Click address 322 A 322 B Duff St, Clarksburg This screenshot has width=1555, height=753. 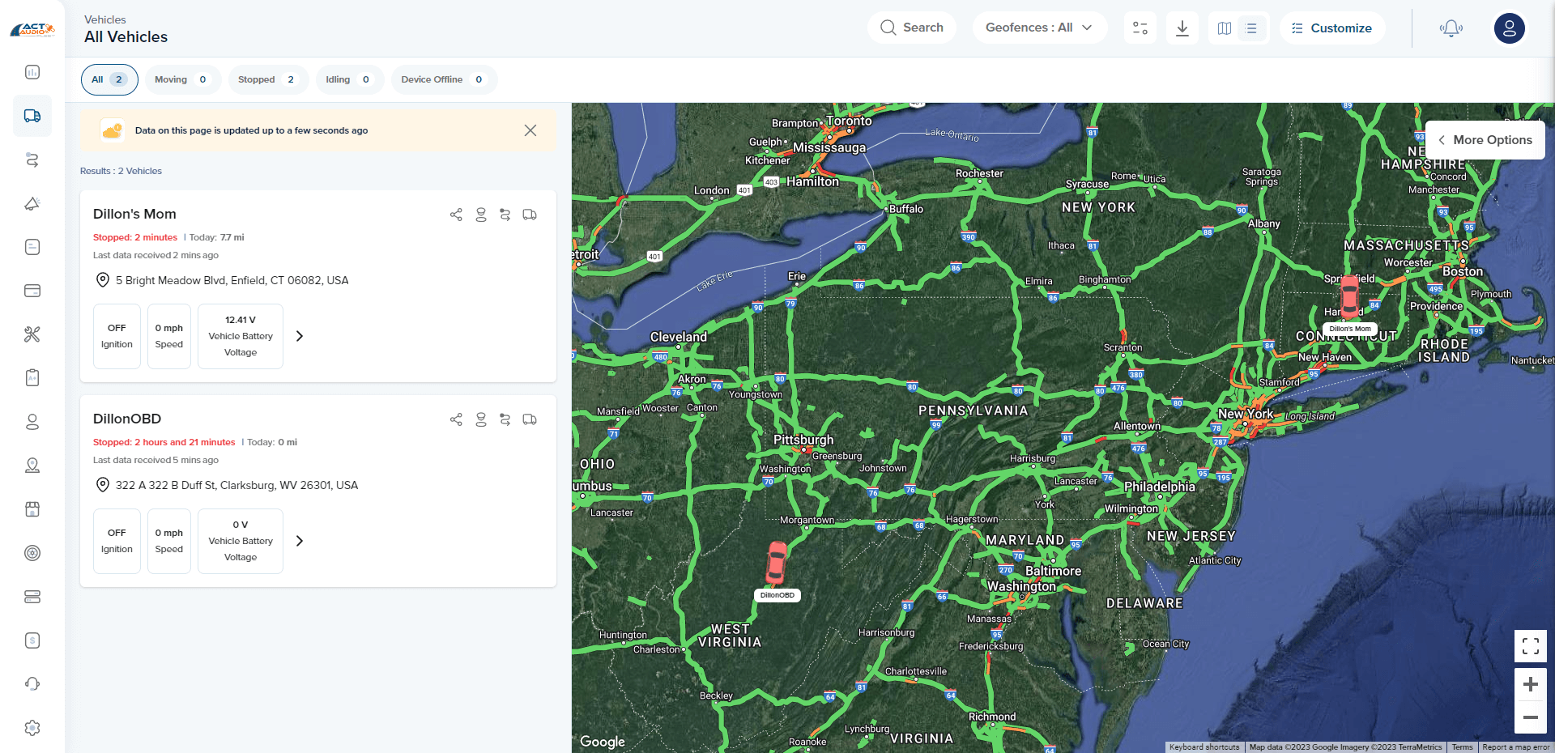tap(236, 485)
